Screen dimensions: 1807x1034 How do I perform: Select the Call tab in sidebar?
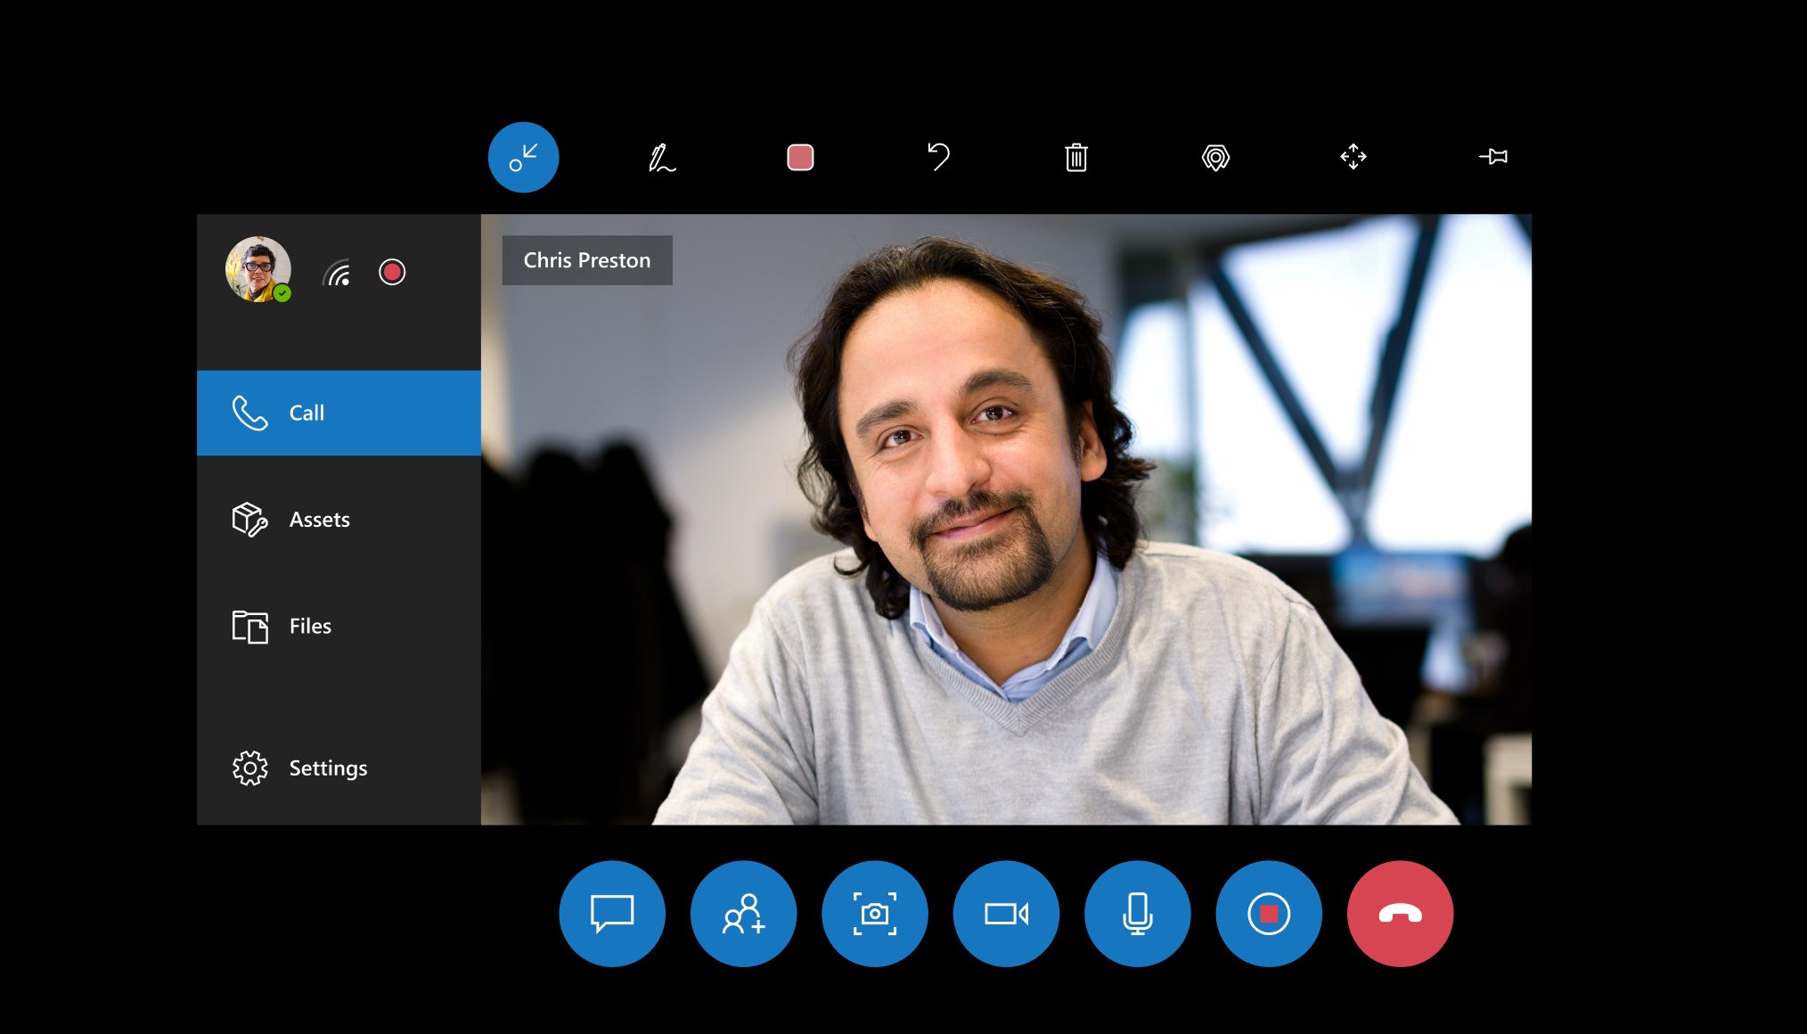point(341,412)
